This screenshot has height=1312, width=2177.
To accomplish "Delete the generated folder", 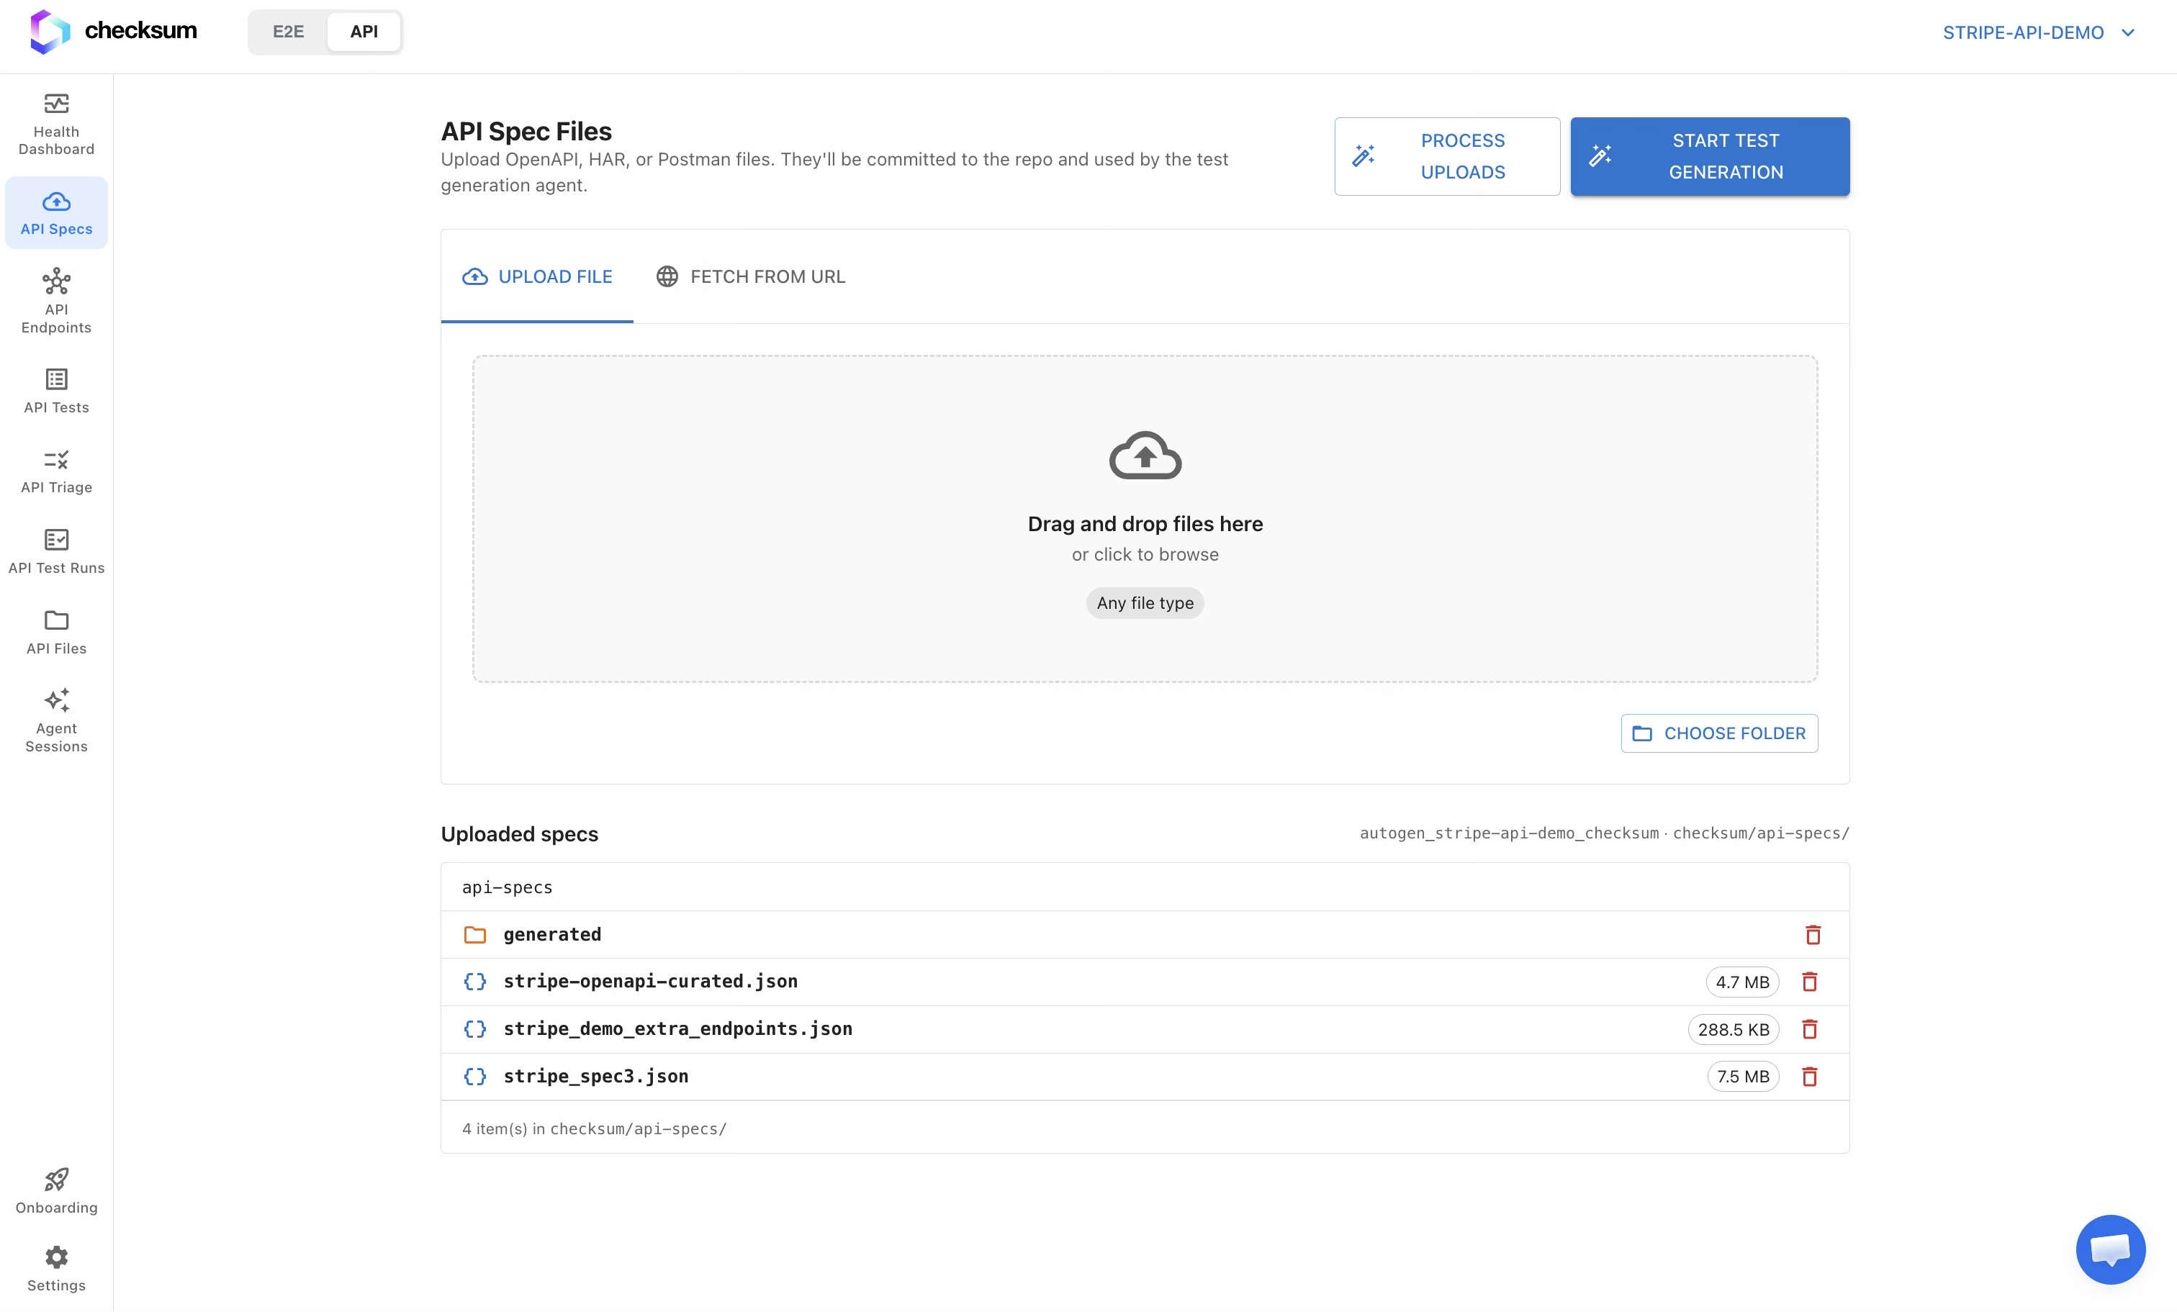I will pos(1813,935).
